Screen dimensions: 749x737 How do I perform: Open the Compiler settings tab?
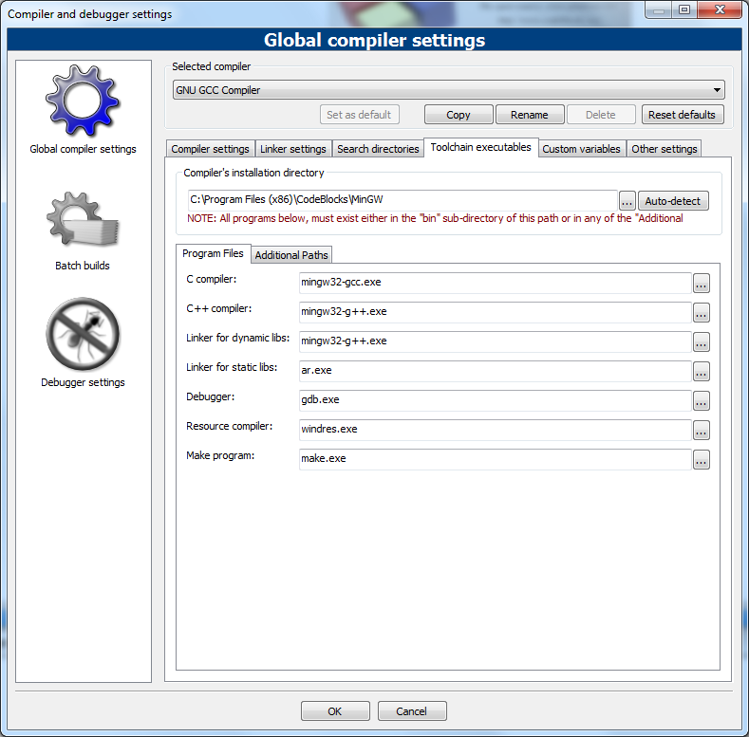pos(210,149)
